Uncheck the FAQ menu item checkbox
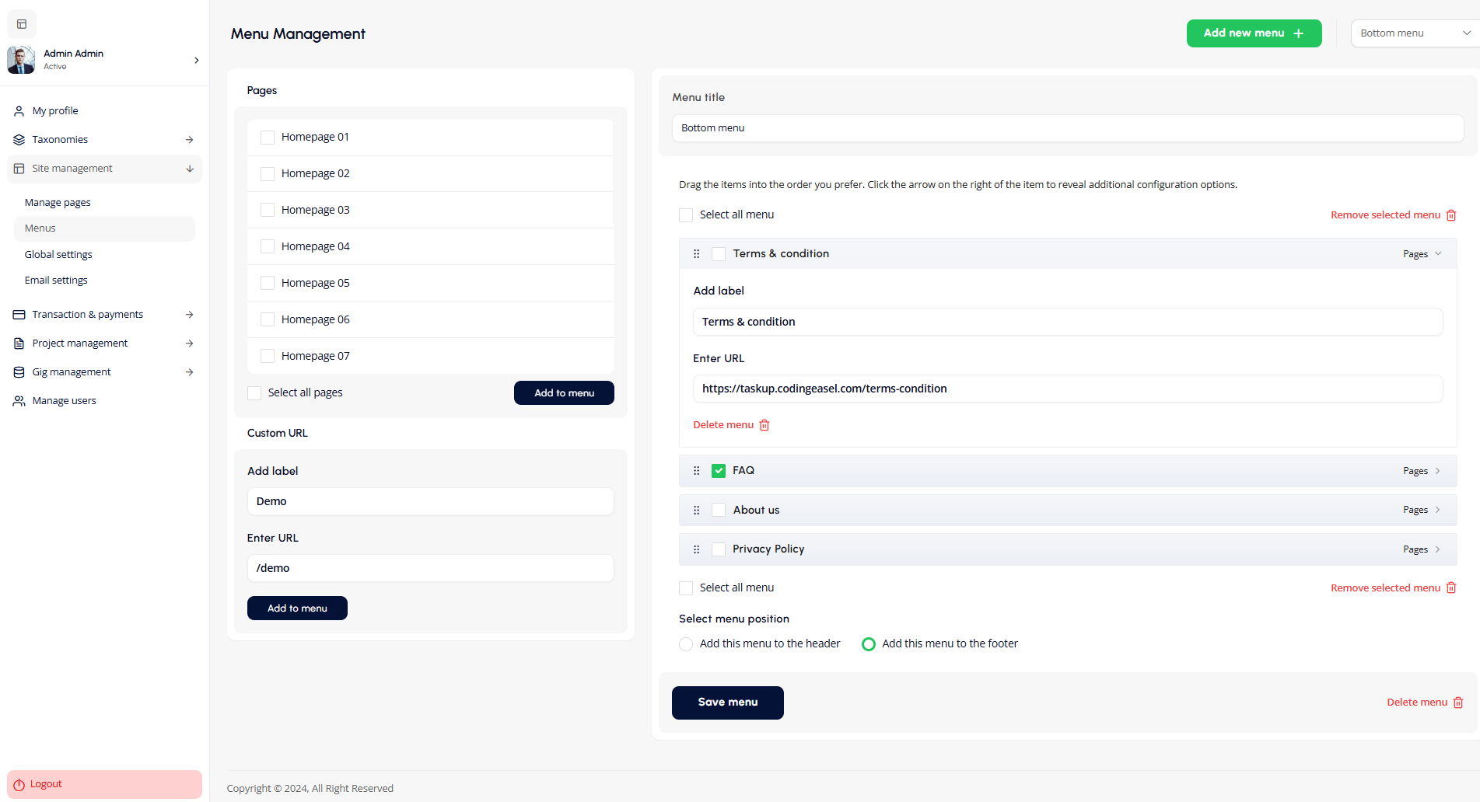 [719, 471]
